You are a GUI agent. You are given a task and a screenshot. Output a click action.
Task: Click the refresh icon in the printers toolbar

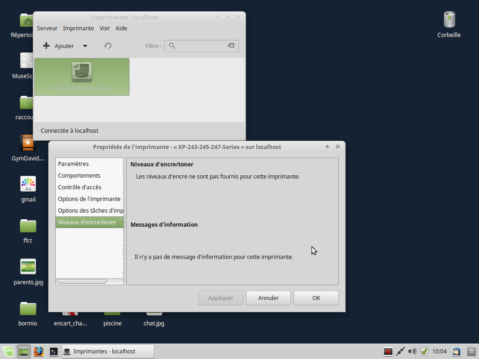point(108,46)
